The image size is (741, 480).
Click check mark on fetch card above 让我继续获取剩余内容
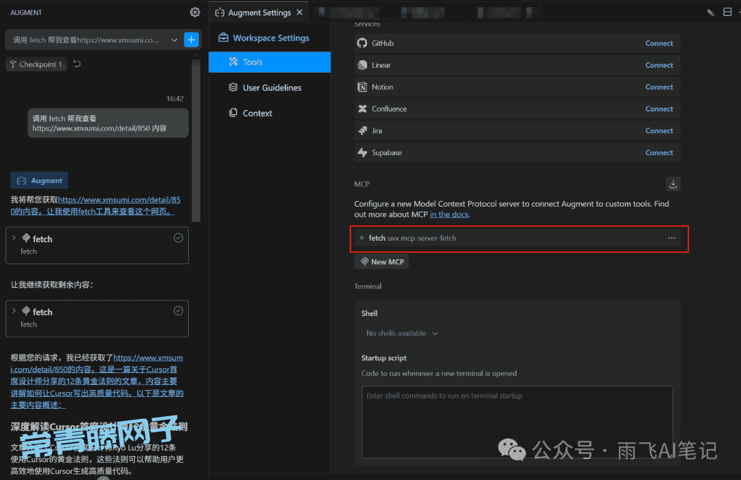coord(178,238)
